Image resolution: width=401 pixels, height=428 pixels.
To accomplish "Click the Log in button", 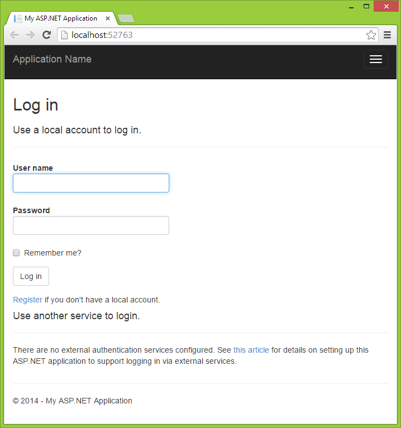I will point(31,276).
